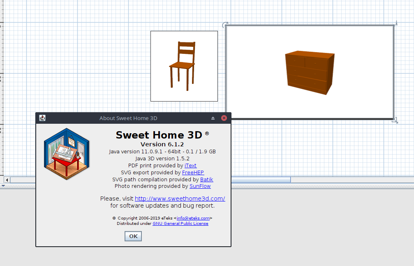Click the info@eteks.com email link

[x=193, y=218]
